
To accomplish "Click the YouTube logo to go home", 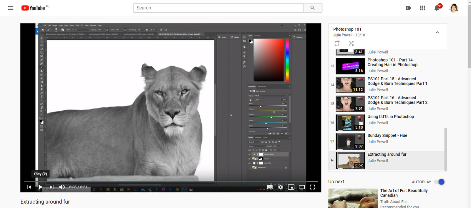I will (x=33, y=8).
